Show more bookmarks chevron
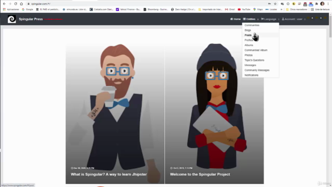 281,9
